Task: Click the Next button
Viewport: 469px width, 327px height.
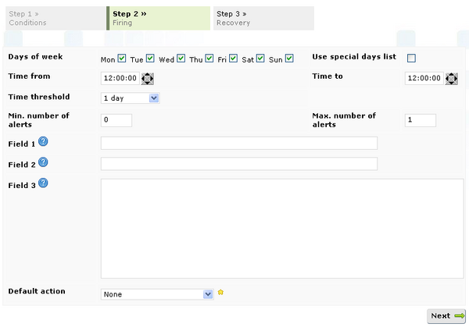Action: tap(447, 315)
